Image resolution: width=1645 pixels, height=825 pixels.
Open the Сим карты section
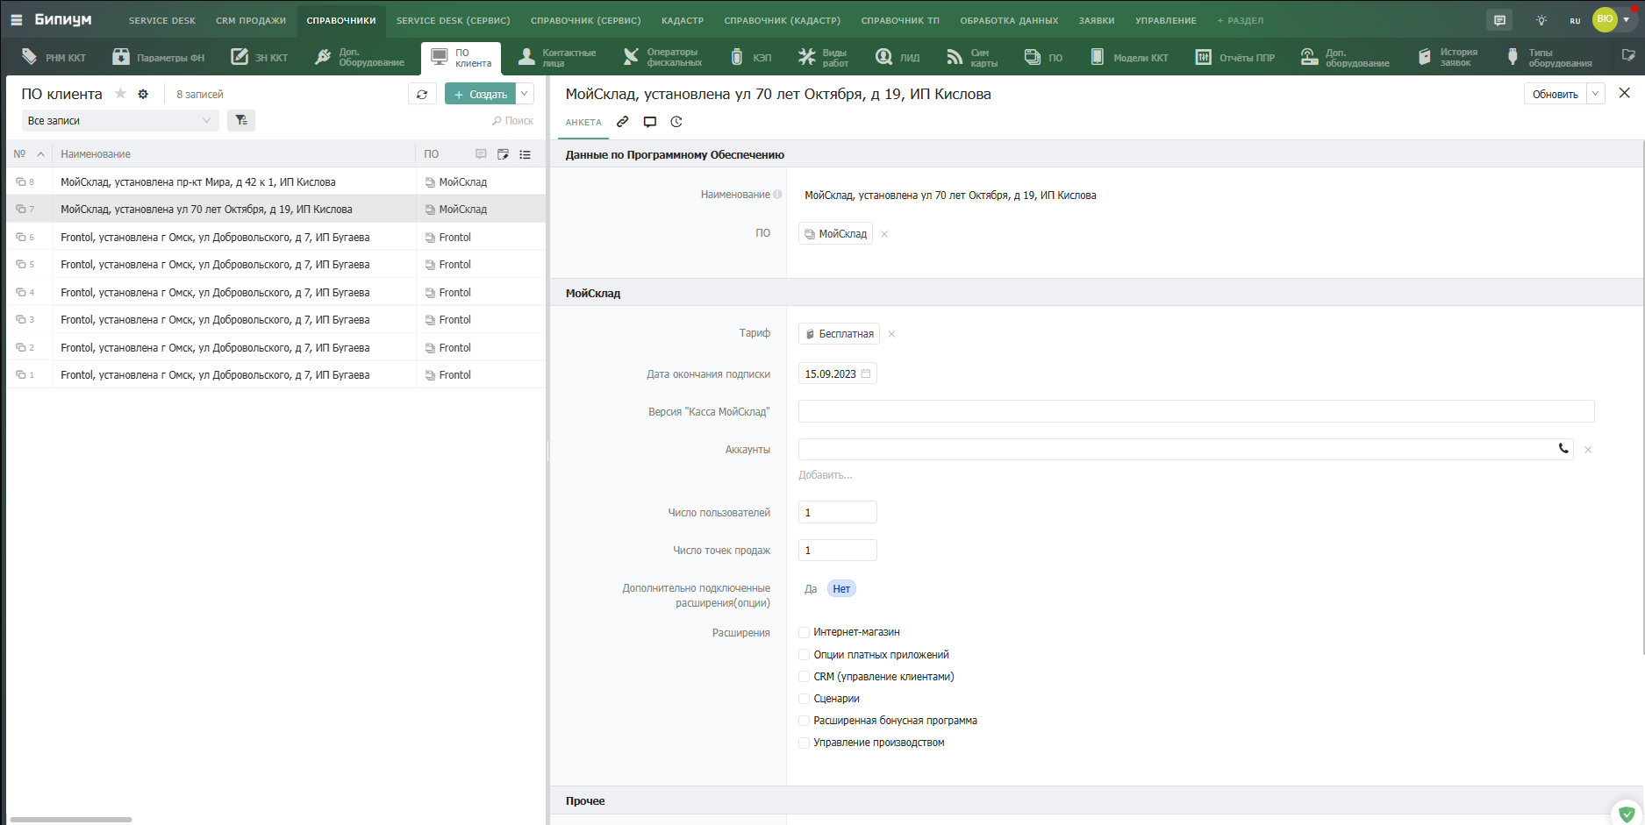(x=972, y=57)
